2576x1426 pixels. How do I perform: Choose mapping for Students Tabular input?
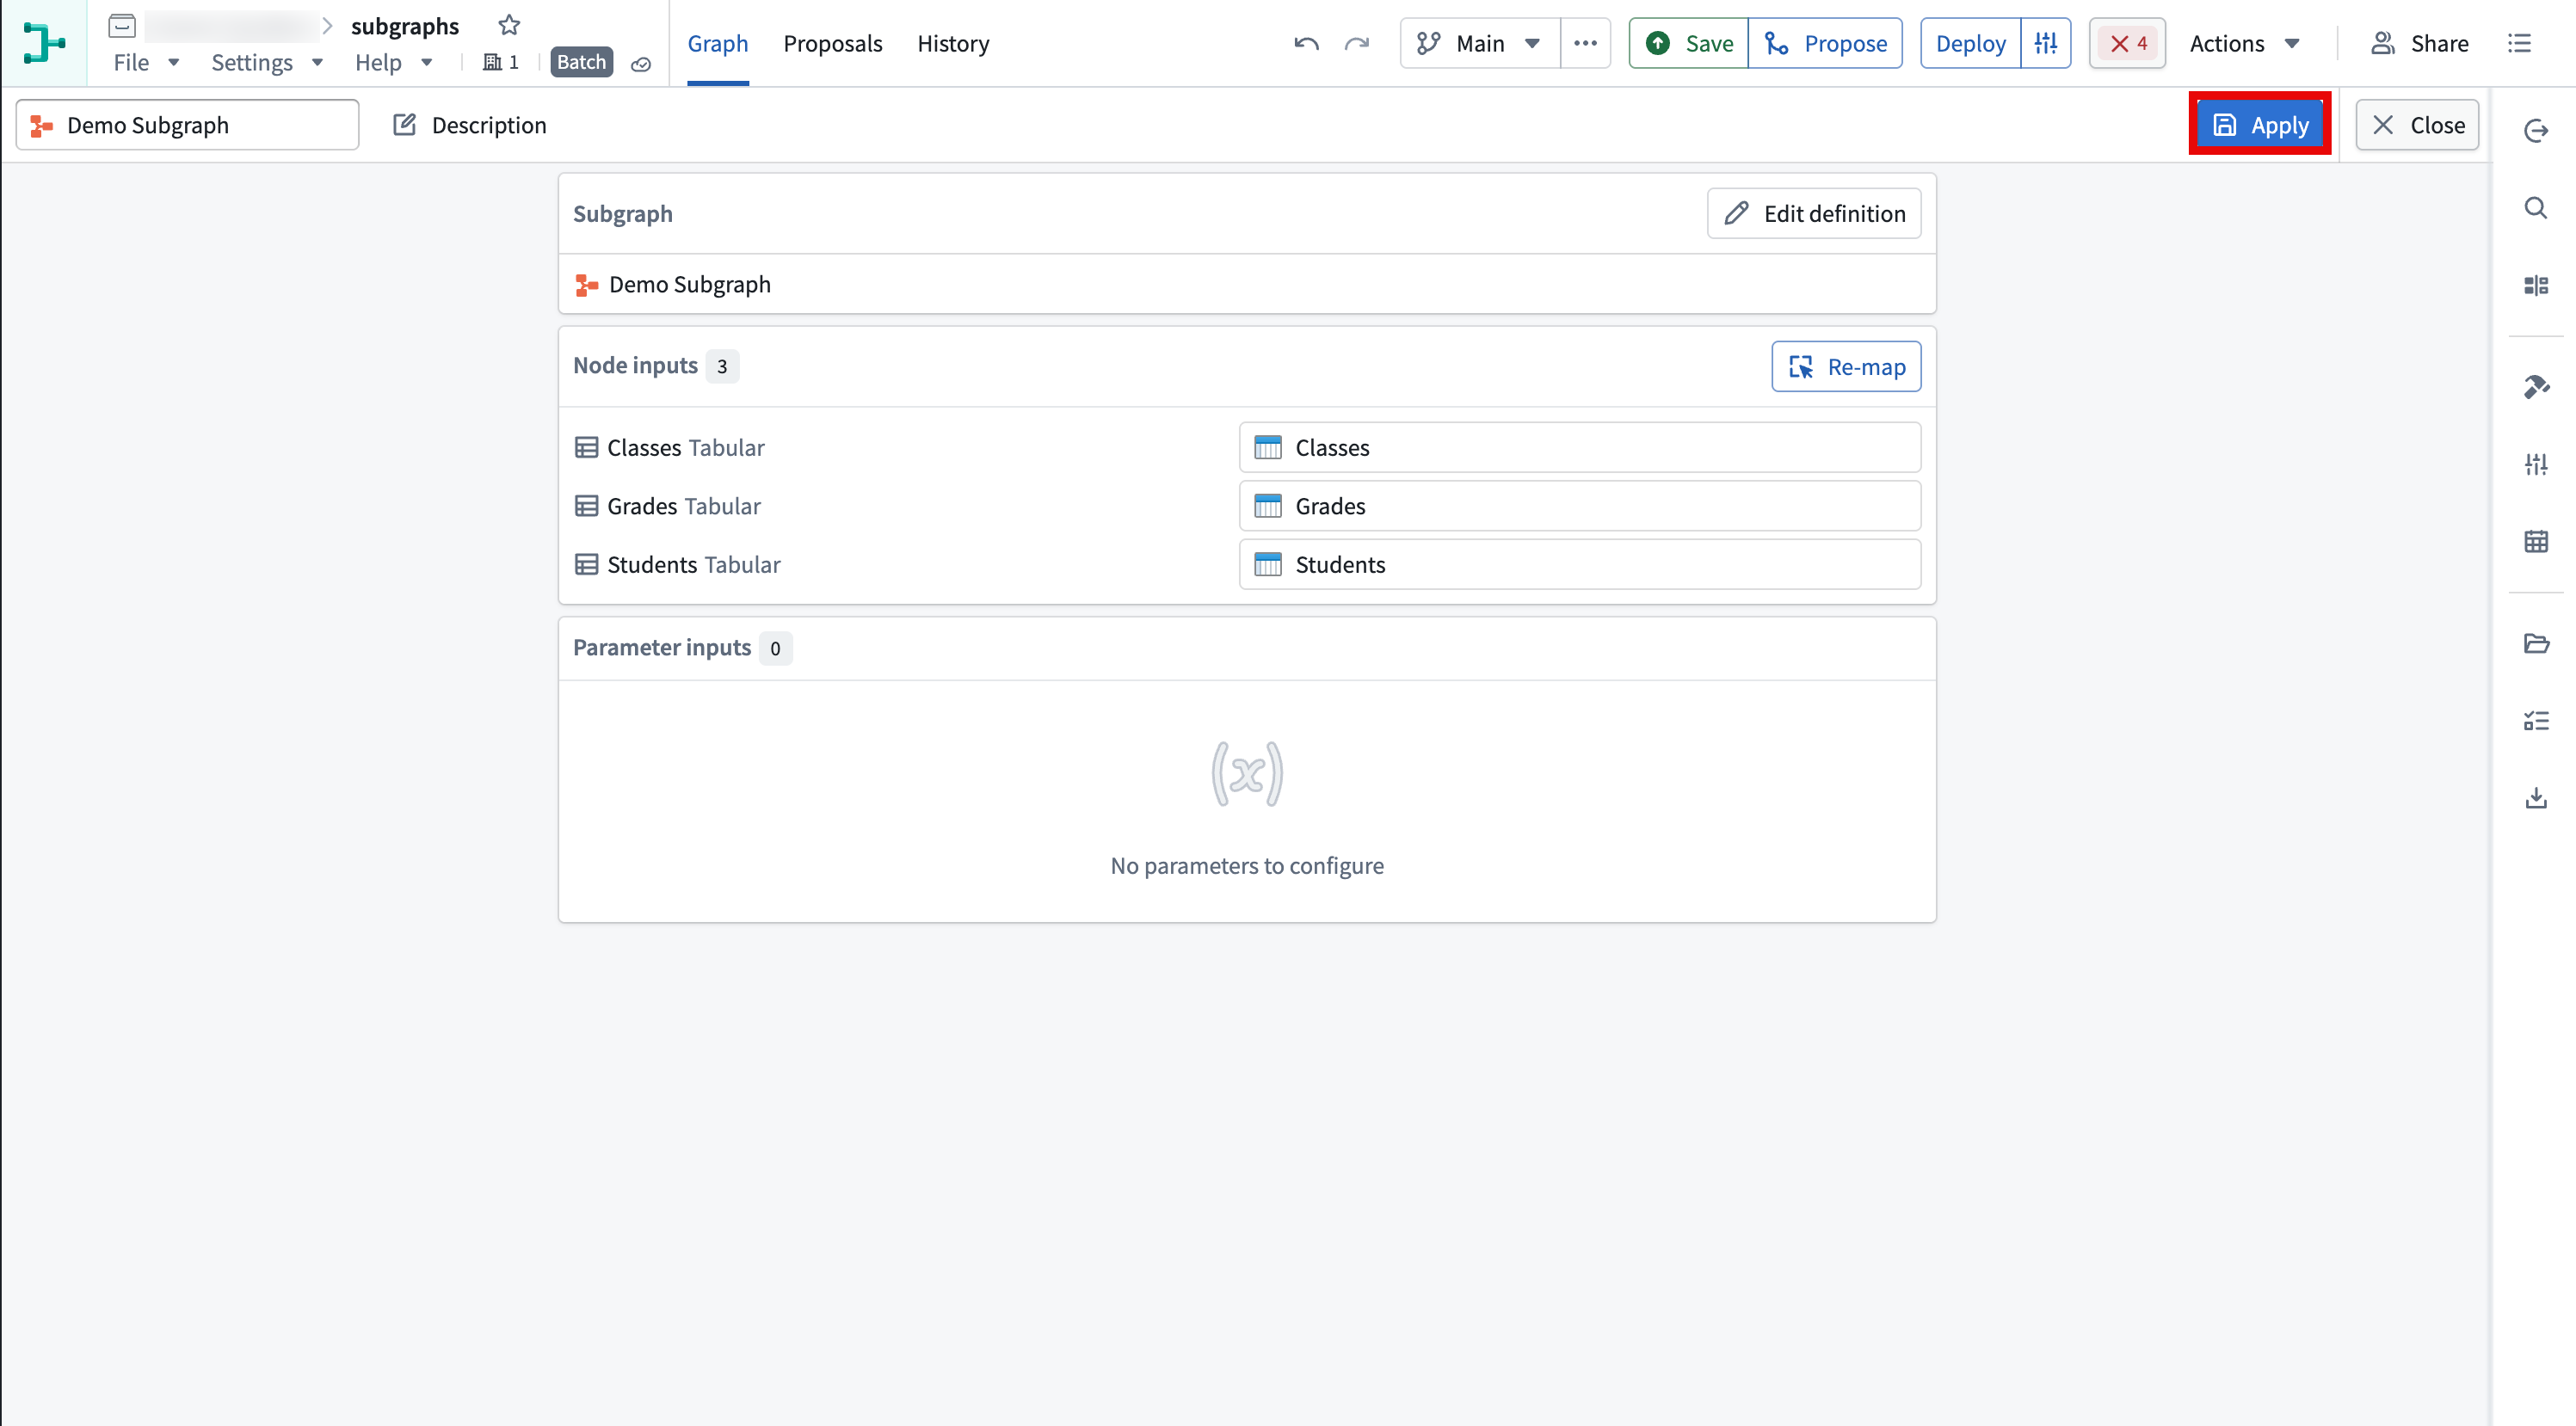[1580, 564]
